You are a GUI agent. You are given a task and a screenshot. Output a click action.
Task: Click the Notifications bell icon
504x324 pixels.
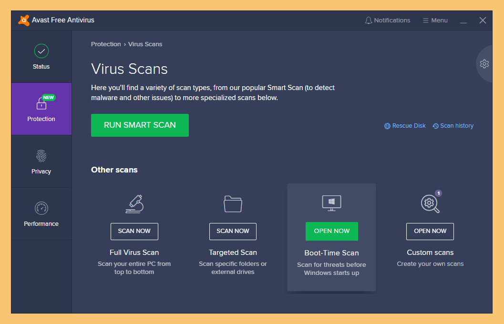pyautogui.click(x=369, y=20)
